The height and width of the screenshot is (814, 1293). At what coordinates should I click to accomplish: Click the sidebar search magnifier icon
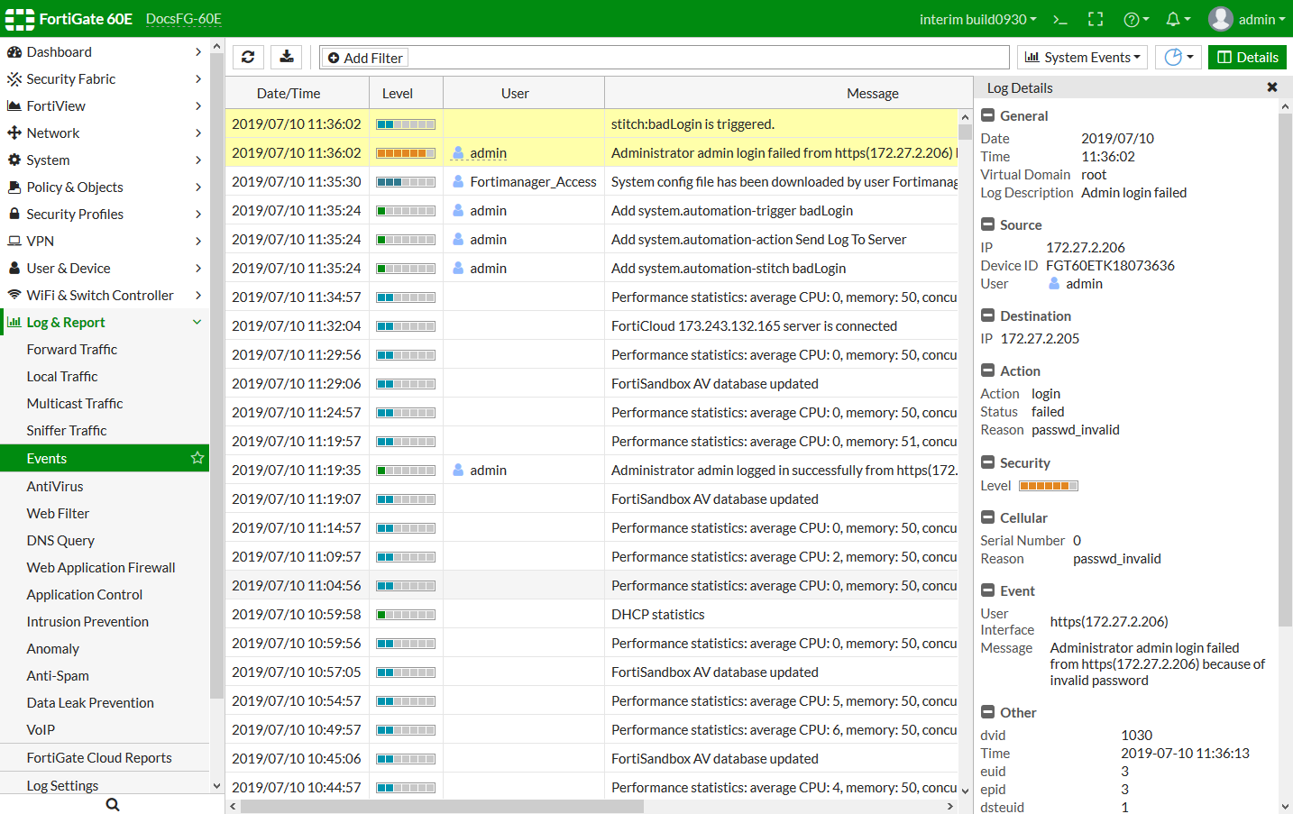tap(113, 804)
